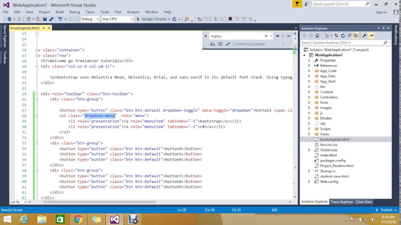
Task: Click the find box containing 'topics'
Action: point(237,36)
